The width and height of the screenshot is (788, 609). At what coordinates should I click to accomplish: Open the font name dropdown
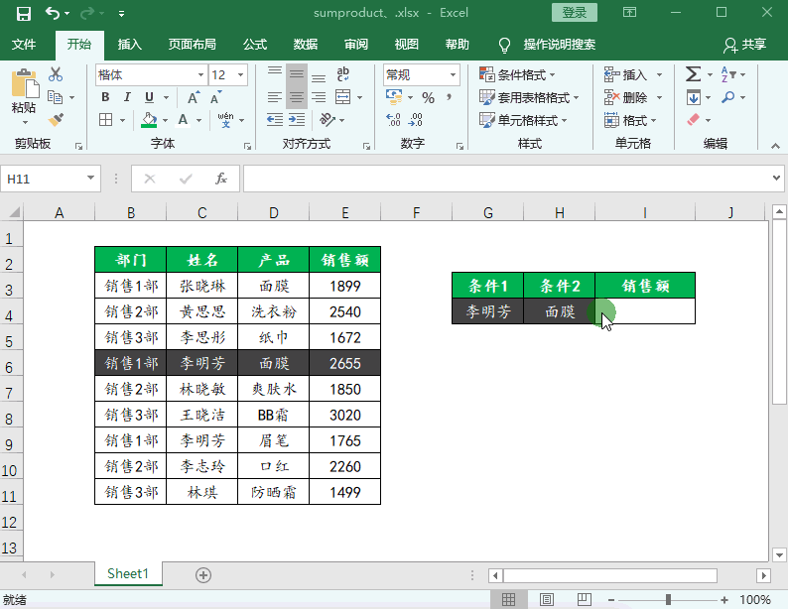[201, 74]
